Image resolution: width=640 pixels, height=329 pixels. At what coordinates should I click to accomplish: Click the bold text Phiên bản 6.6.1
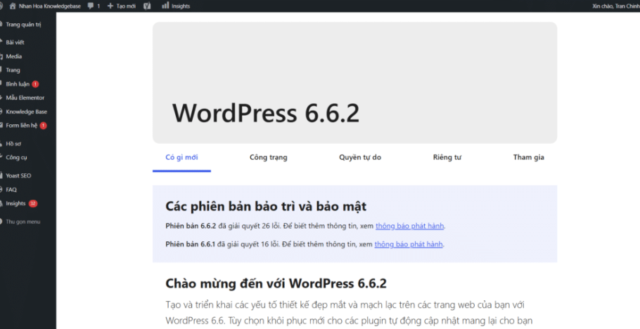coord(190,244)
